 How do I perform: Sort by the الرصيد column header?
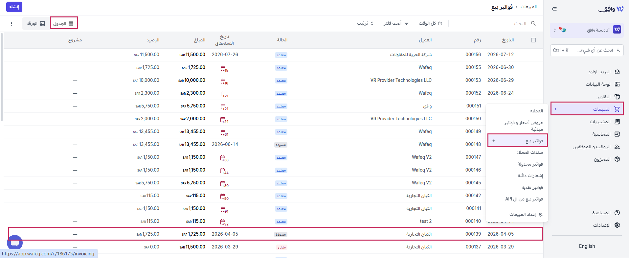click(x=153, y=40)
